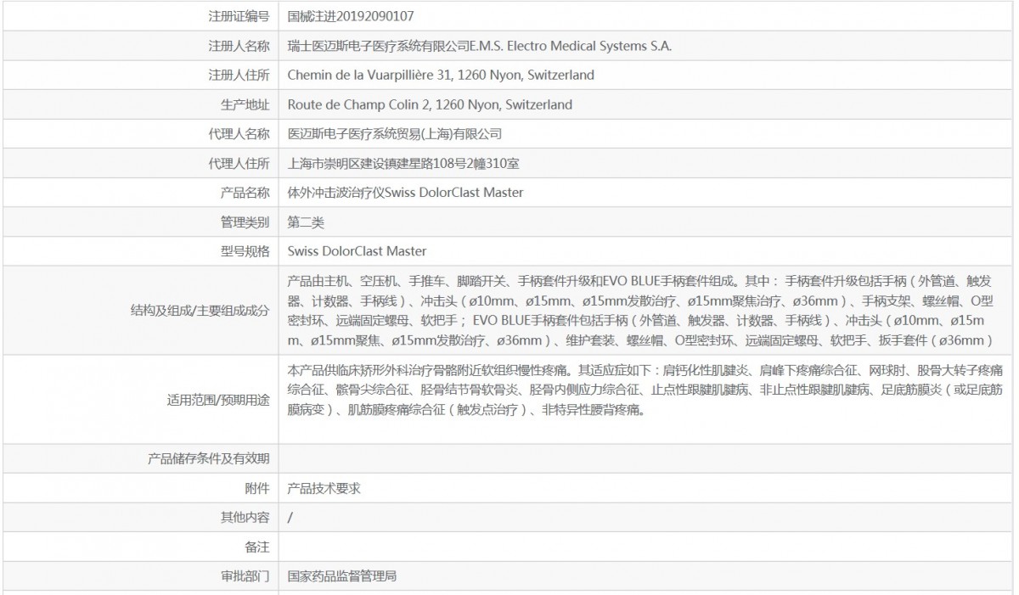The width and height of the screenshot is (1019, 595).
Task: Click the 注册证编号 label
Action: click(239, 16)
